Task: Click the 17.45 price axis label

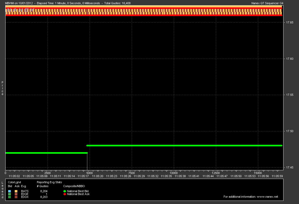Action: [290, 168]
